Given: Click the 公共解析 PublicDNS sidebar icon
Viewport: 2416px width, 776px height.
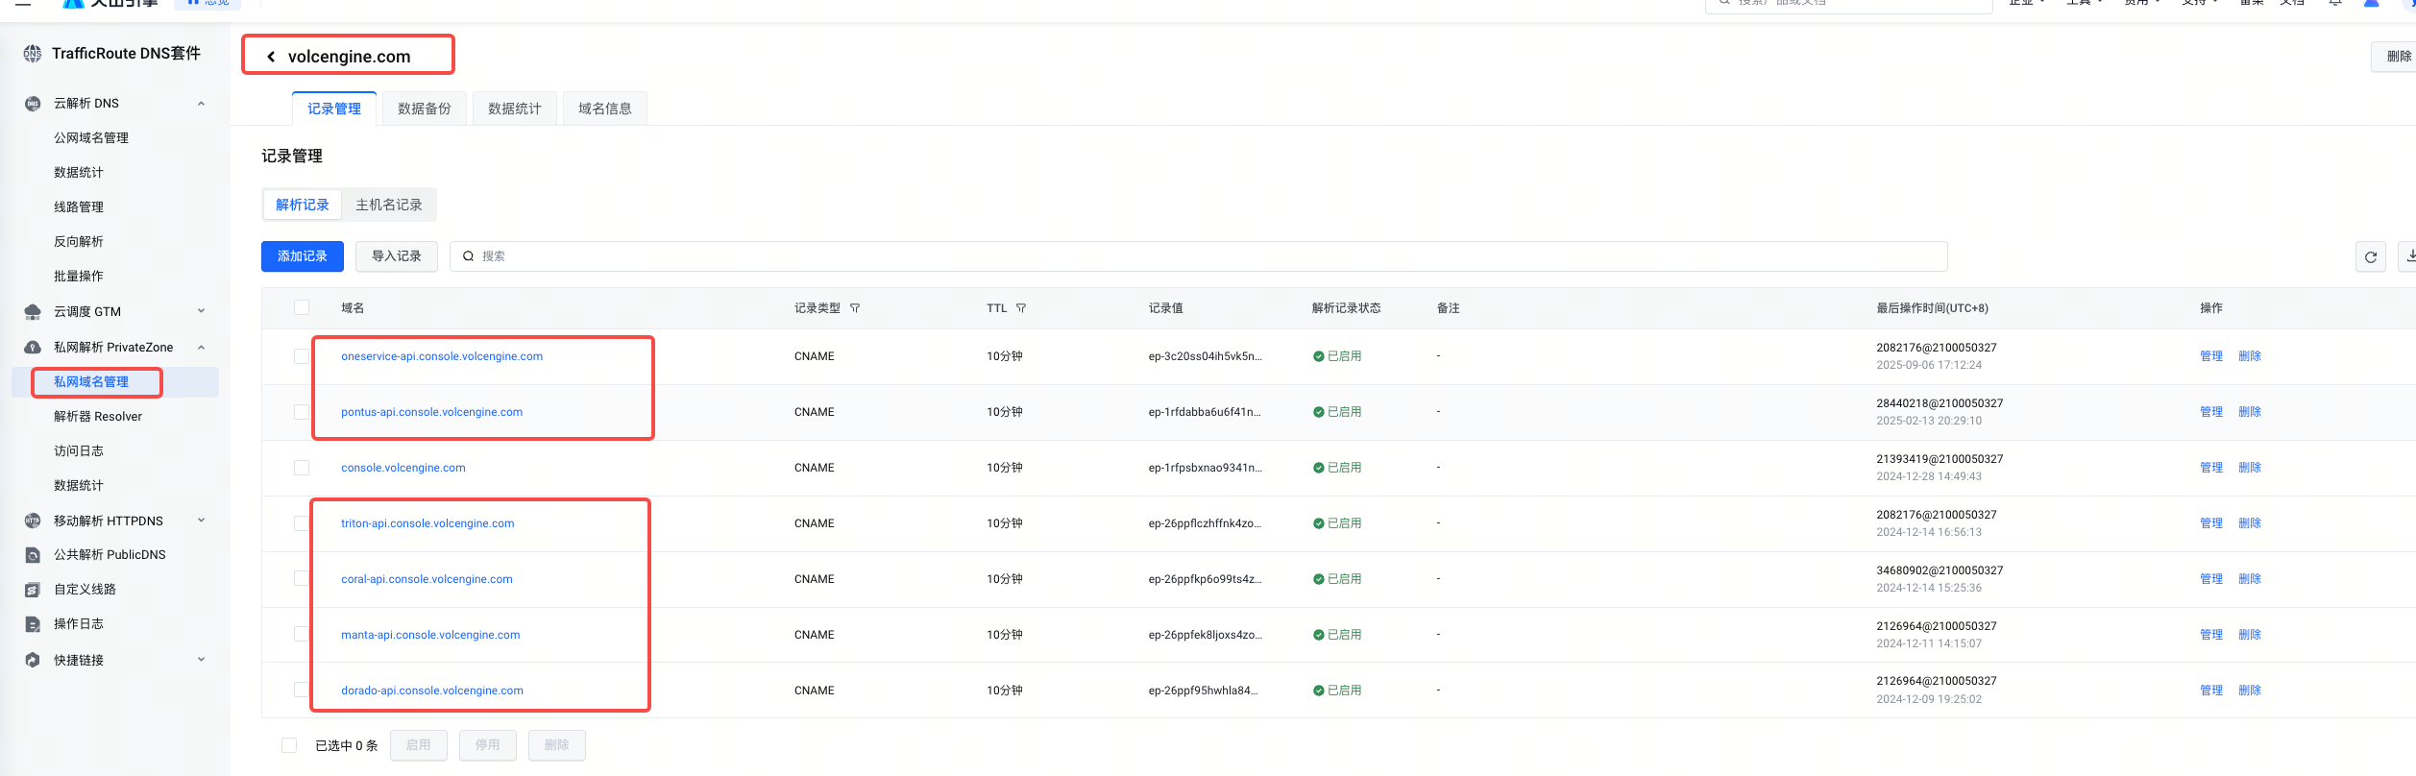Looking at the screenshot, I should click(x=33, y=555).
